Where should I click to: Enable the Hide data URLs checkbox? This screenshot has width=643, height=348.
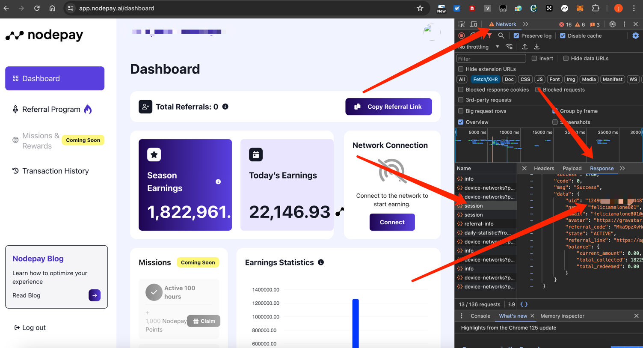click(x=566, y=59)
